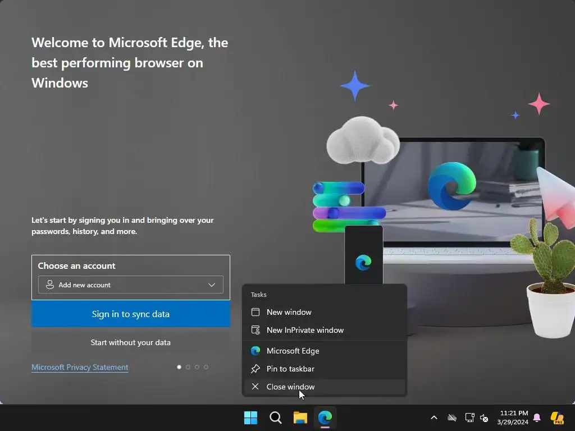Open the notification bell
The height and width of the screenshot is (431, 575).
tap(537, 418)
